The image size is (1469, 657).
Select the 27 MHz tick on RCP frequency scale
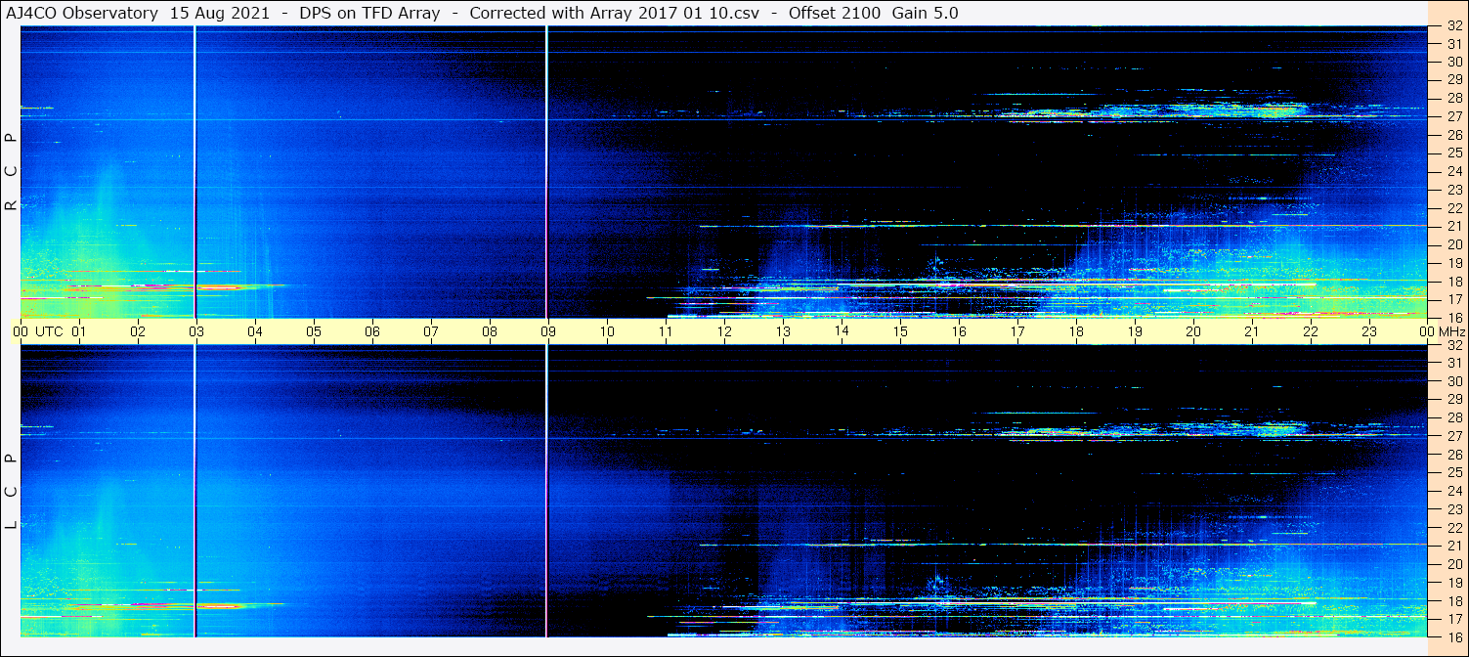click(1453, 116)
